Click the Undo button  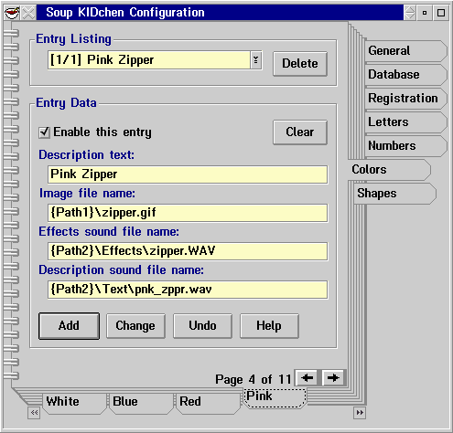click(x=202, y=326)
